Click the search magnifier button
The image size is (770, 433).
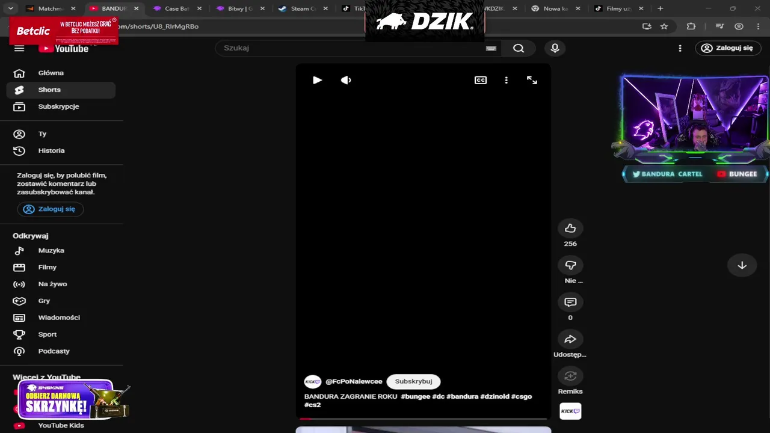coord(519,48)
